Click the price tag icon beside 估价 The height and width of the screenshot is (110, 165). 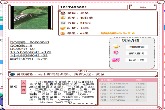click(x=62, y=23)
